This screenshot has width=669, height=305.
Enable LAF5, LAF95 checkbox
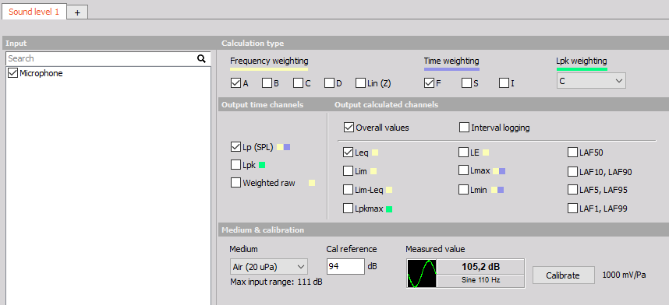pos(572,190)
